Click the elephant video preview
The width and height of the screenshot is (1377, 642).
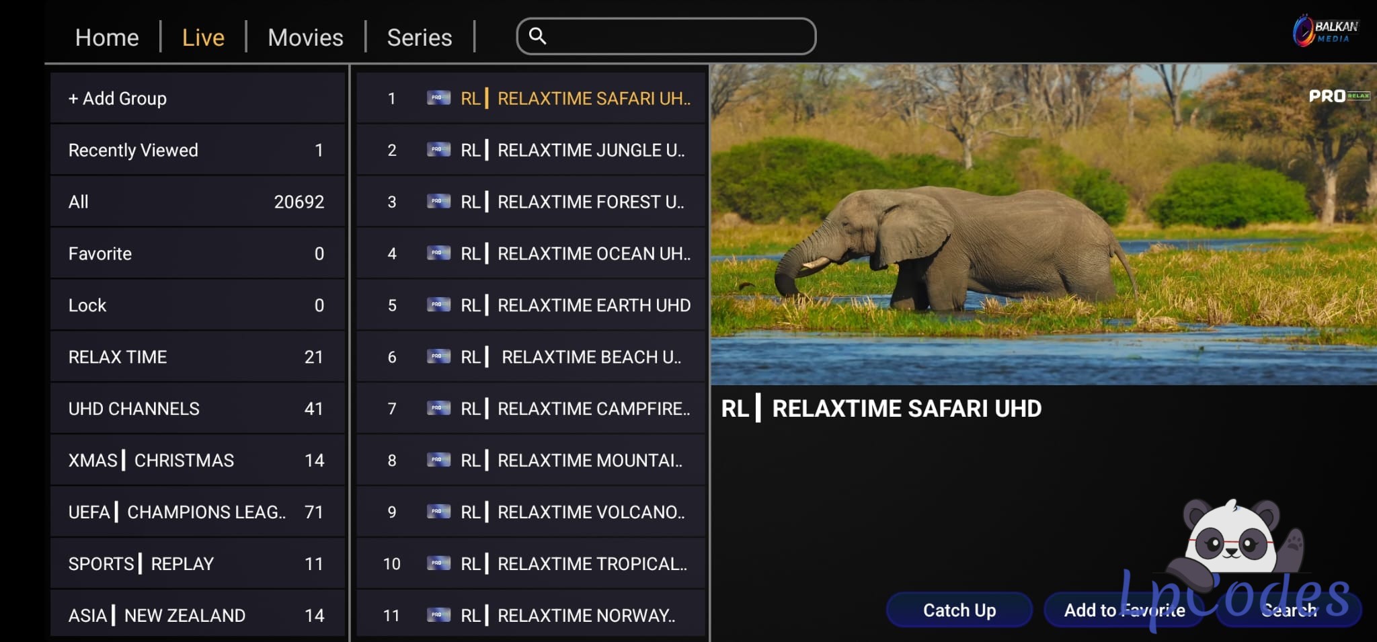1043,225
